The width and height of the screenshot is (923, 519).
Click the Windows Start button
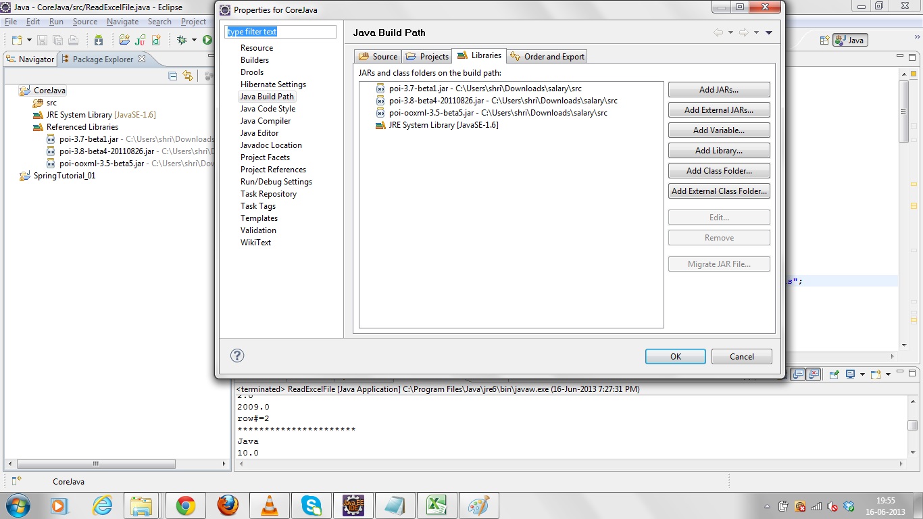point(17,505)
